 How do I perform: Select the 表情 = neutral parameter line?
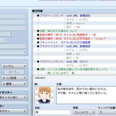click(75, 23)
